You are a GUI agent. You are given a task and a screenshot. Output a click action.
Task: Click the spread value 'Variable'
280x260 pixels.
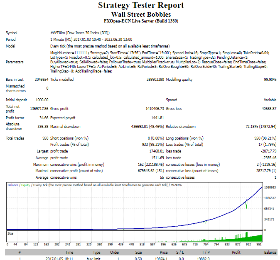tap(270, 100)
